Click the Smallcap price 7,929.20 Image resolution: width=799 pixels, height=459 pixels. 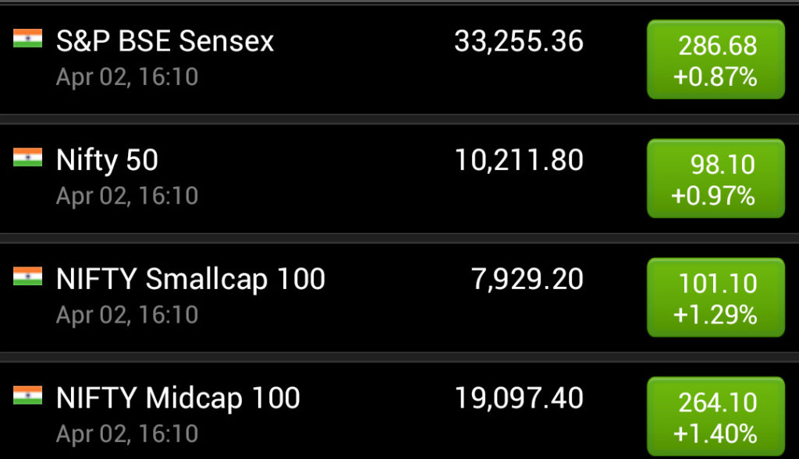(527, 279)
